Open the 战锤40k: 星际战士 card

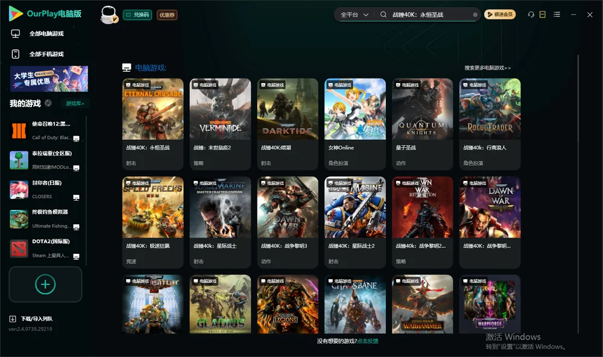coord(220,222)
